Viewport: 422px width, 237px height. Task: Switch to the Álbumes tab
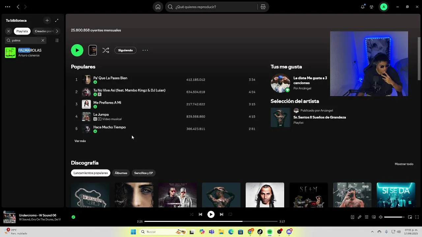tap(121, 173)
